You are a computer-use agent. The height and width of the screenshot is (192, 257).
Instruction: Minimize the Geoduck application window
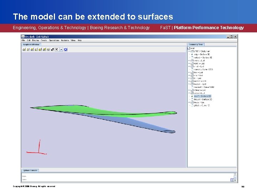(x=228, y=37)
